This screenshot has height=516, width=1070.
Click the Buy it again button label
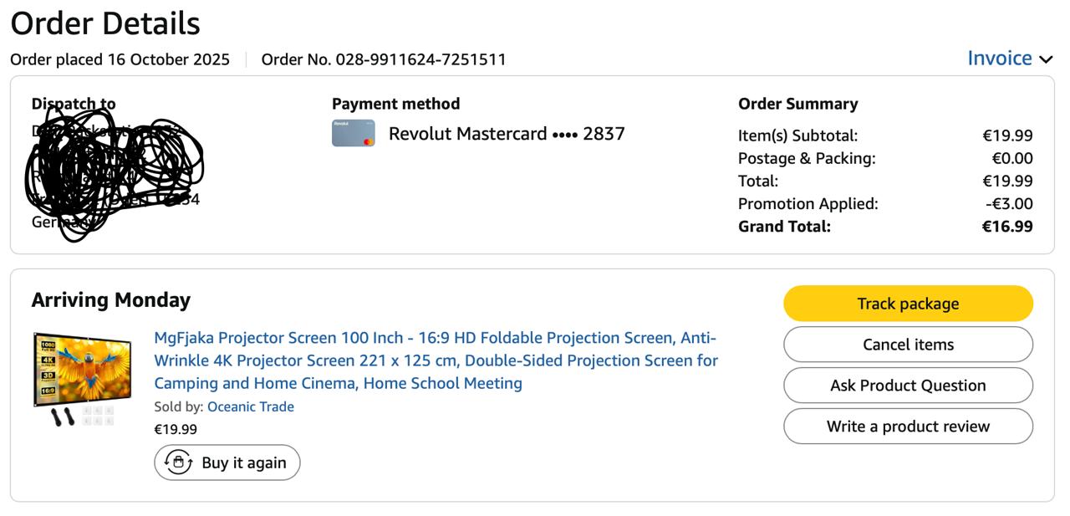click(244, 463)
